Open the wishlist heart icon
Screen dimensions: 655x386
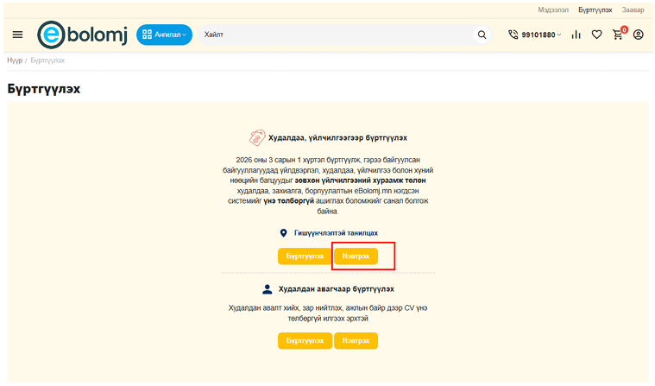tap(596, 35)
